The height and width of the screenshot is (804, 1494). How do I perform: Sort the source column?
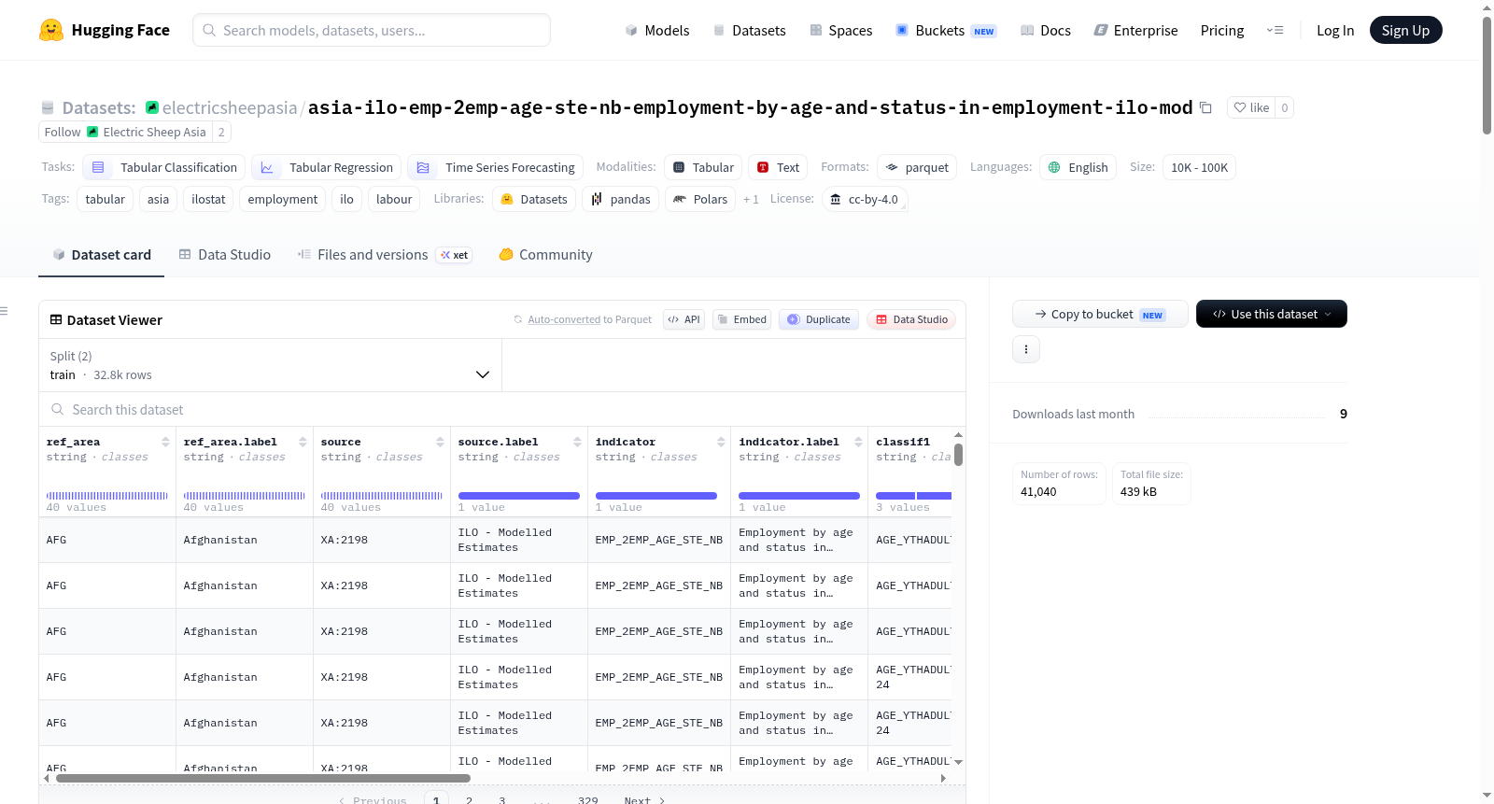pos(440,442)
